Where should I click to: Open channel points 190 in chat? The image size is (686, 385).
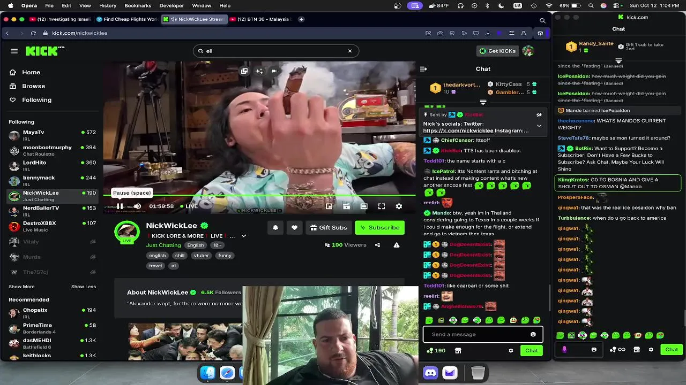click(436, 351)
